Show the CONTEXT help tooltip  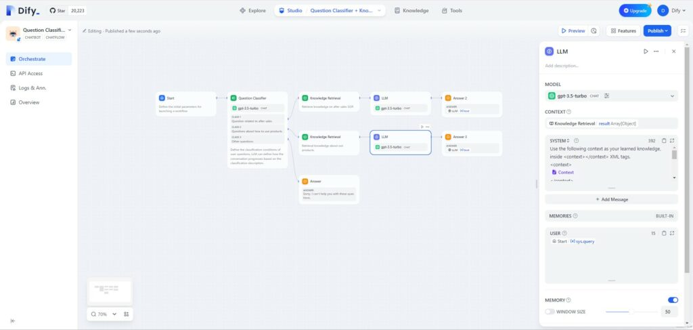(x=568, y=112)
